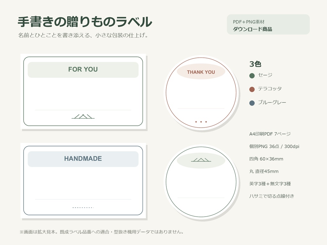Screen dimensions: 327x245
Task: Click the ダウンロード商品 badge
Action: (x=268, y=24)
